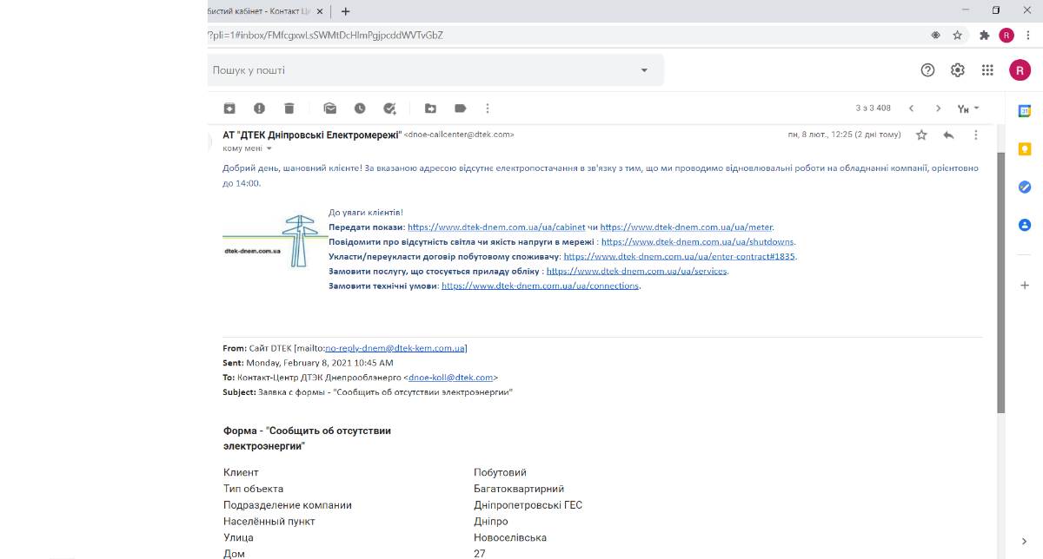Click the DTEK power tower logo image

pyautogui.click(x=274, y=241)
